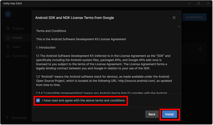The width and height of the screenshot is (213, 125).
Task: Click the '1. Introduction' heading
Action: 46,47
